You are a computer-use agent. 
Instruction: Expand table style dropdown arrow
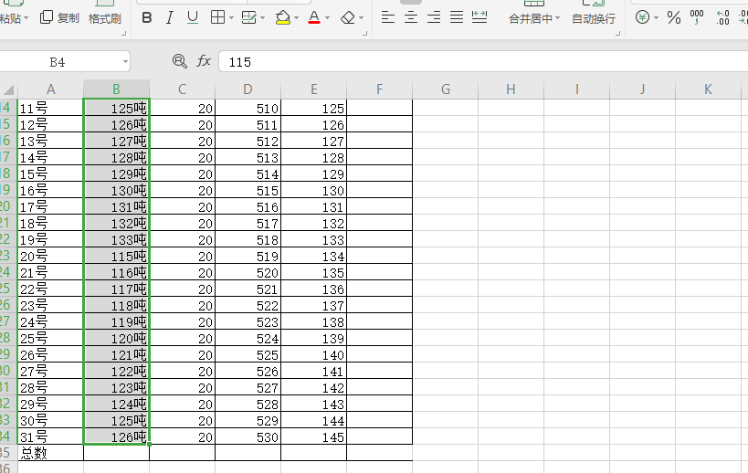tap(262, 18)
